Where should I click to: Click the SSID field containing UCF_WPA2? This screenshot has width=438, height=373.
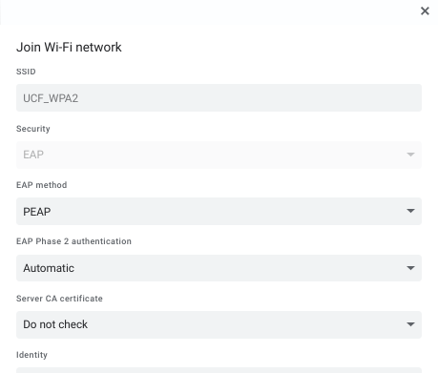coord(219,98)
